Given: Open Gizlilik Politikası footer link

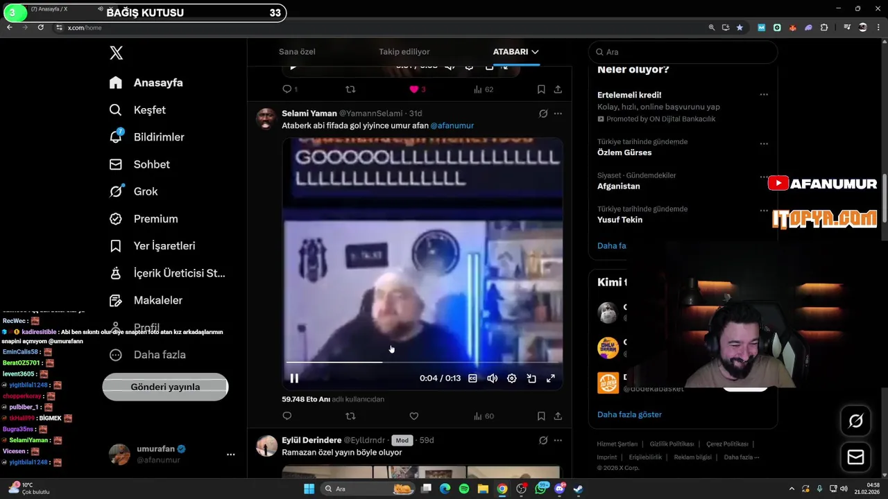Looking at the screenshot, I should coord(672,444).
